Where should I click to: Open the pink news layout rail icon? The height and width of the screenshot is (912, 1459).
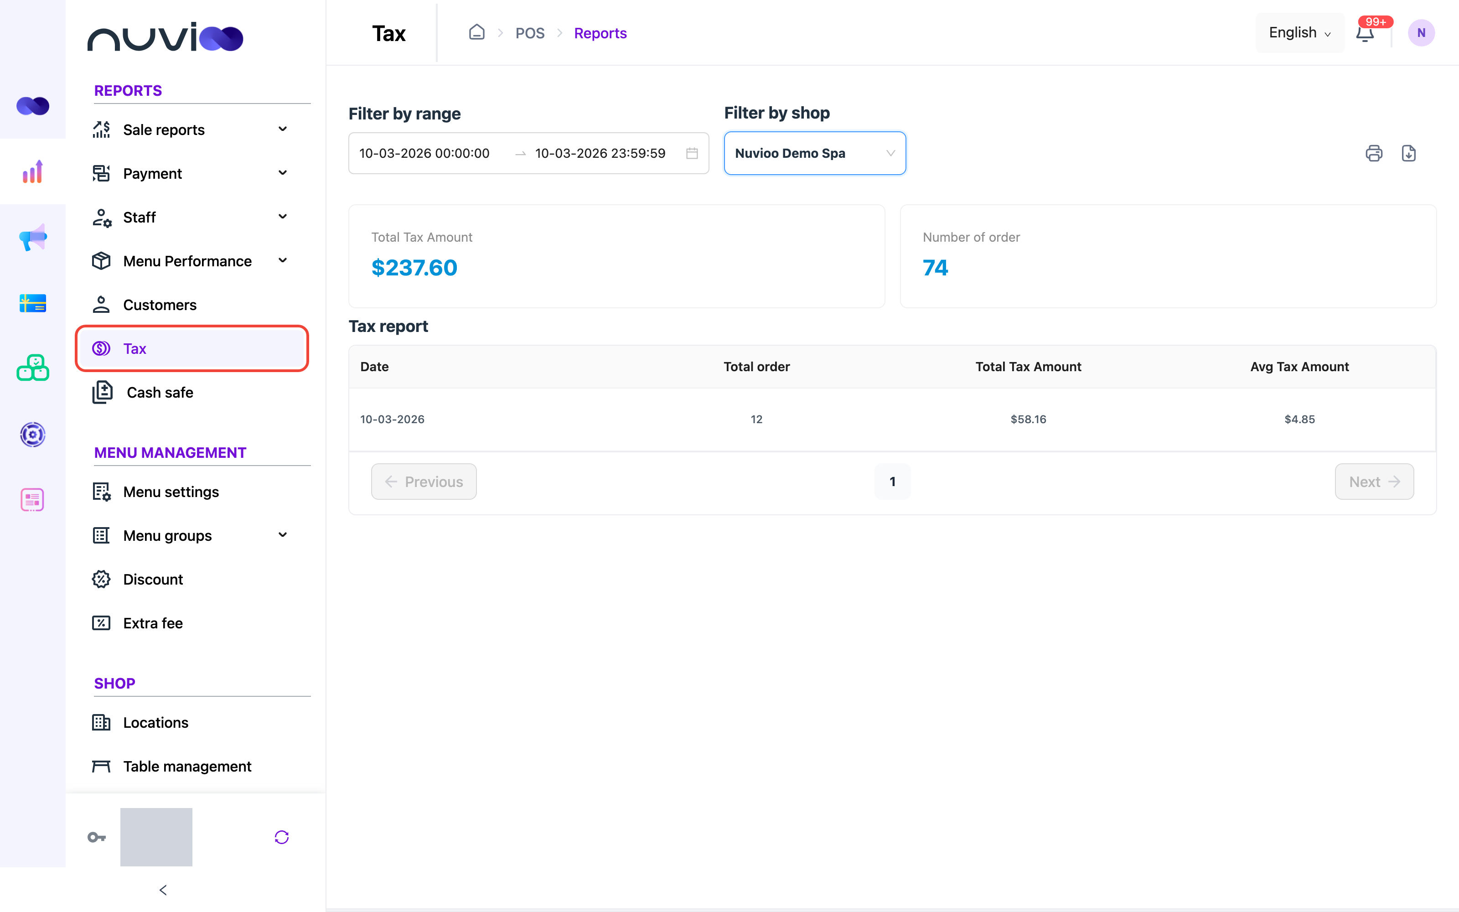(x=32, y=500)
